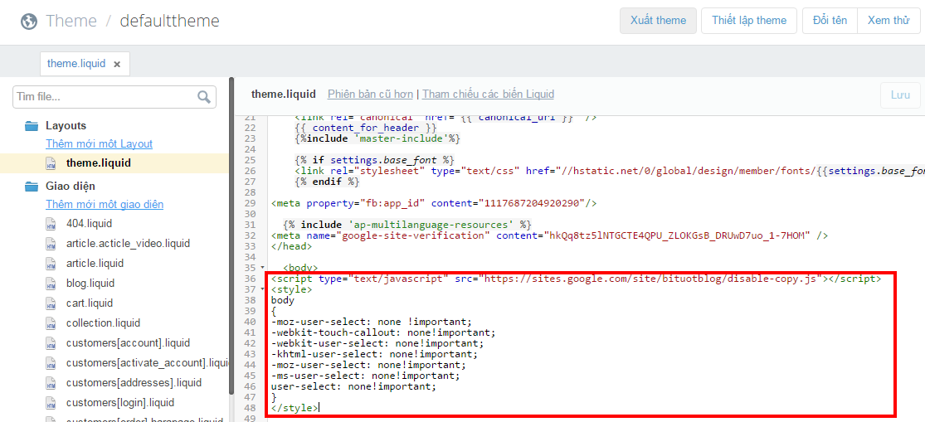
Task: Click the customers[addresses].liquid file icon
Action: pyautogui.click(x=51, y=383)
